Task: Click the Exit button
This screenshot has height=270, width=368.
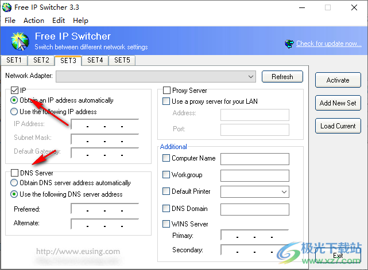Action: pos(338,256)
